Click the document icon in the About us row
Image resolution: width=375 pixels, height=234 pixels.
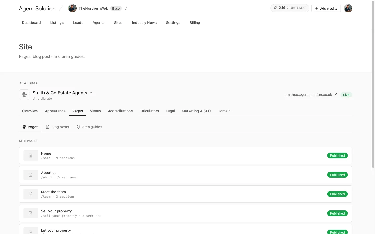click(30, 175)
